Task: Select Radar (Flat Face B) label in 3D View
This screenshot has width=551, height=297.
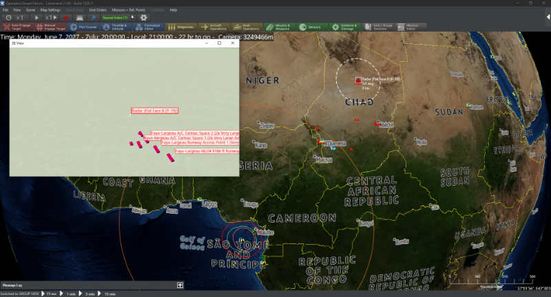Action: click(x=155, y=111)
